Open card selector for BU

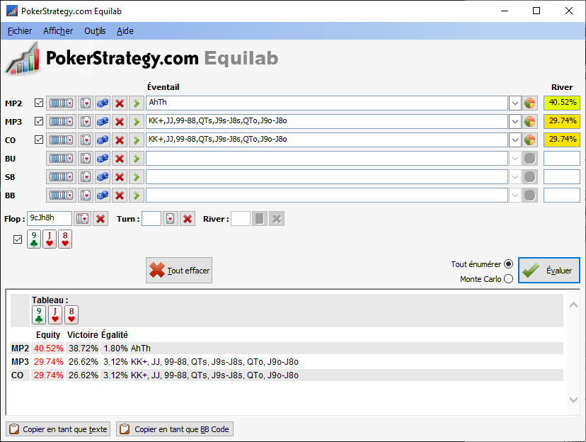[86, 158]
